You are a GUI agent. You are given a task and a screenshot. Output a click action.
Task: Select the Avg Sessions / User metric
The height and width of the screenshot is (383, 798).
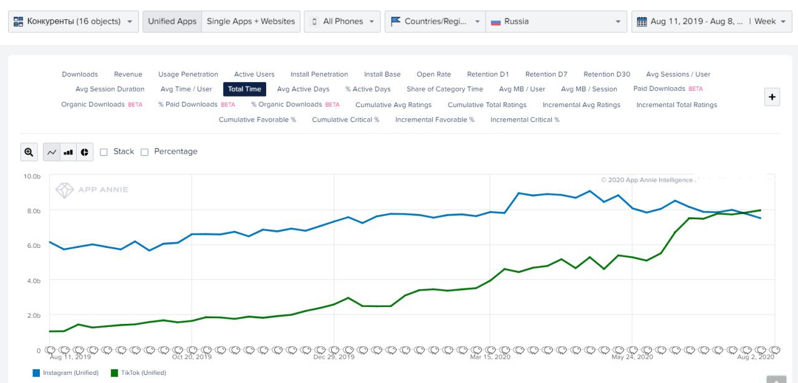click(678, 74)
